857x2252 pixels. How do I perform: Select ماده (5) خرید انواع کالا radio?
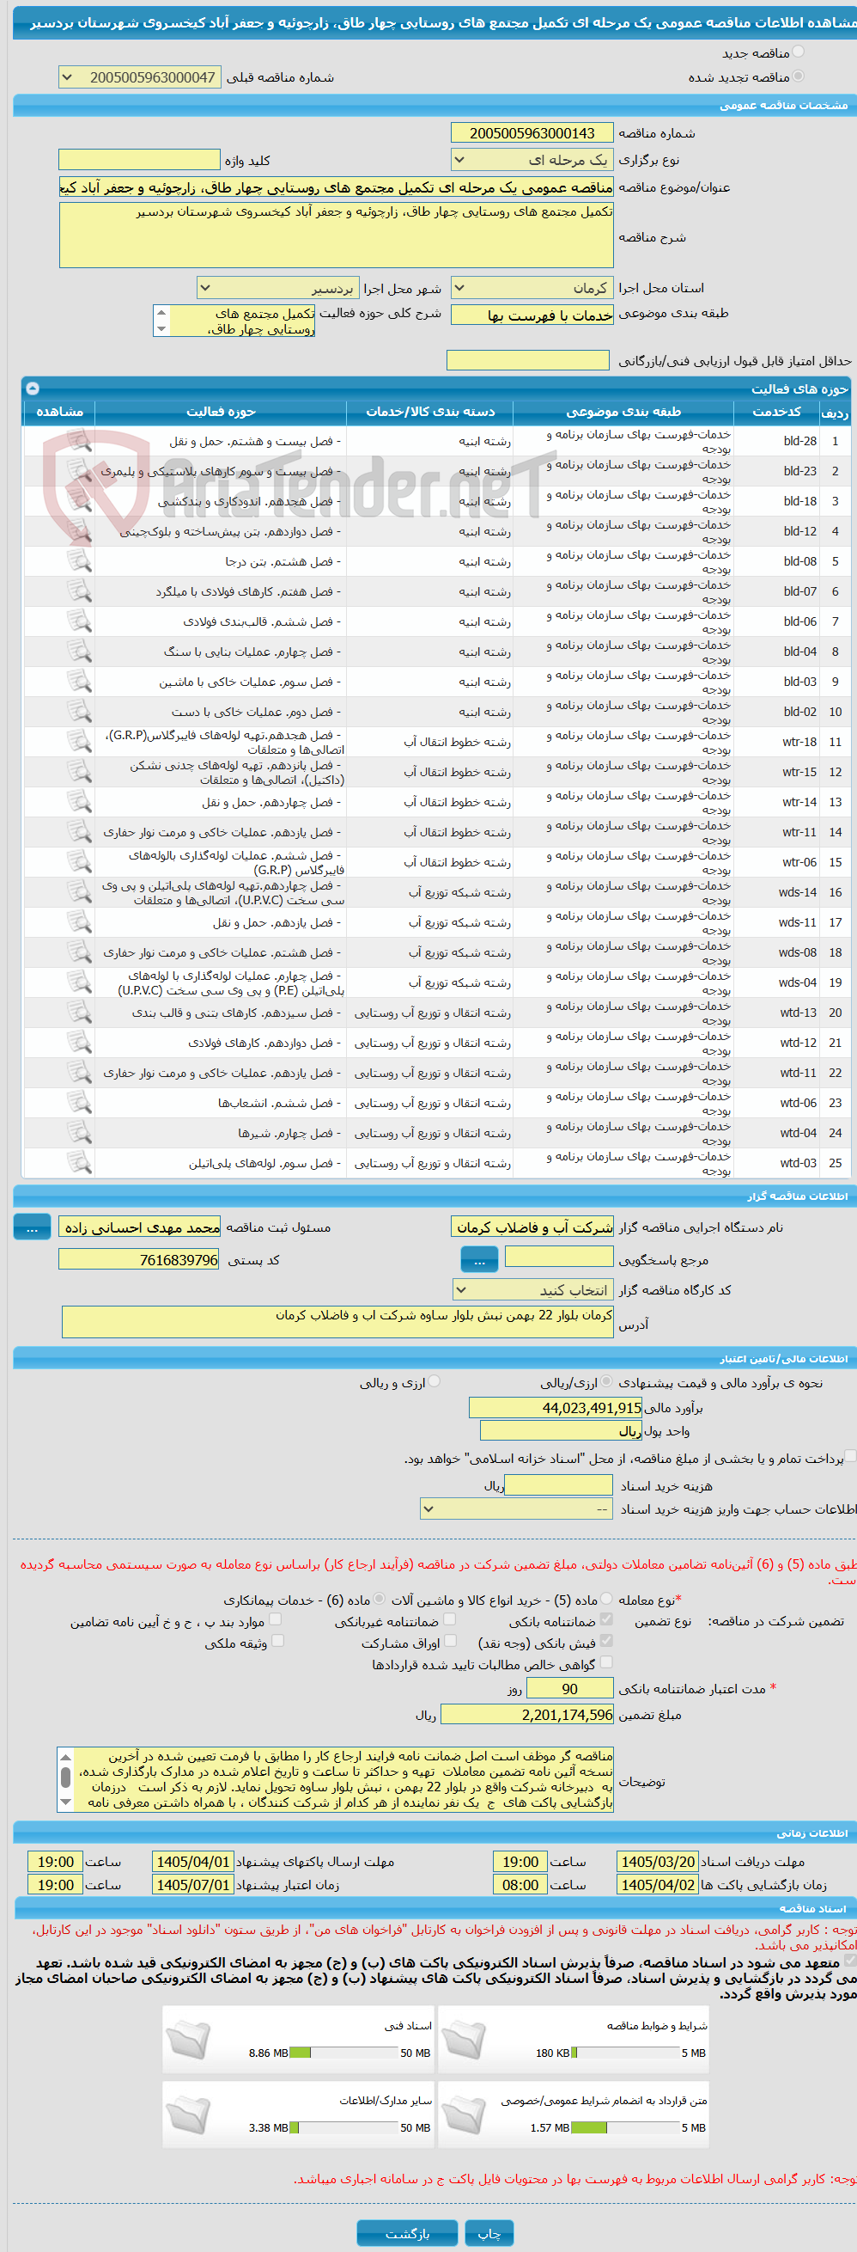[x=607, y=1599]
